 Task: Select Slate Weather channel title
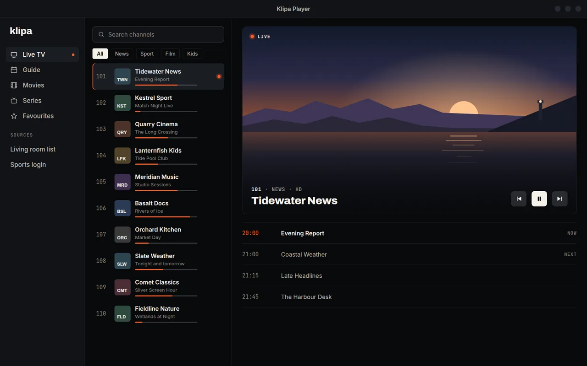tap(155, 256)
